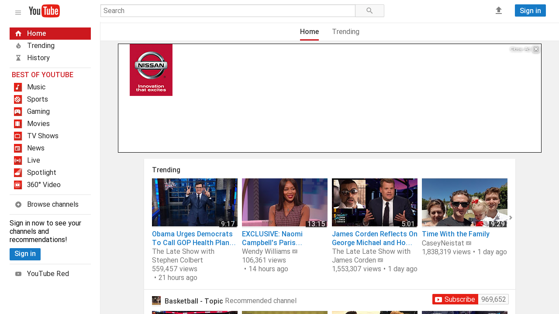Close the Nissan ad with X

point(536,49)
